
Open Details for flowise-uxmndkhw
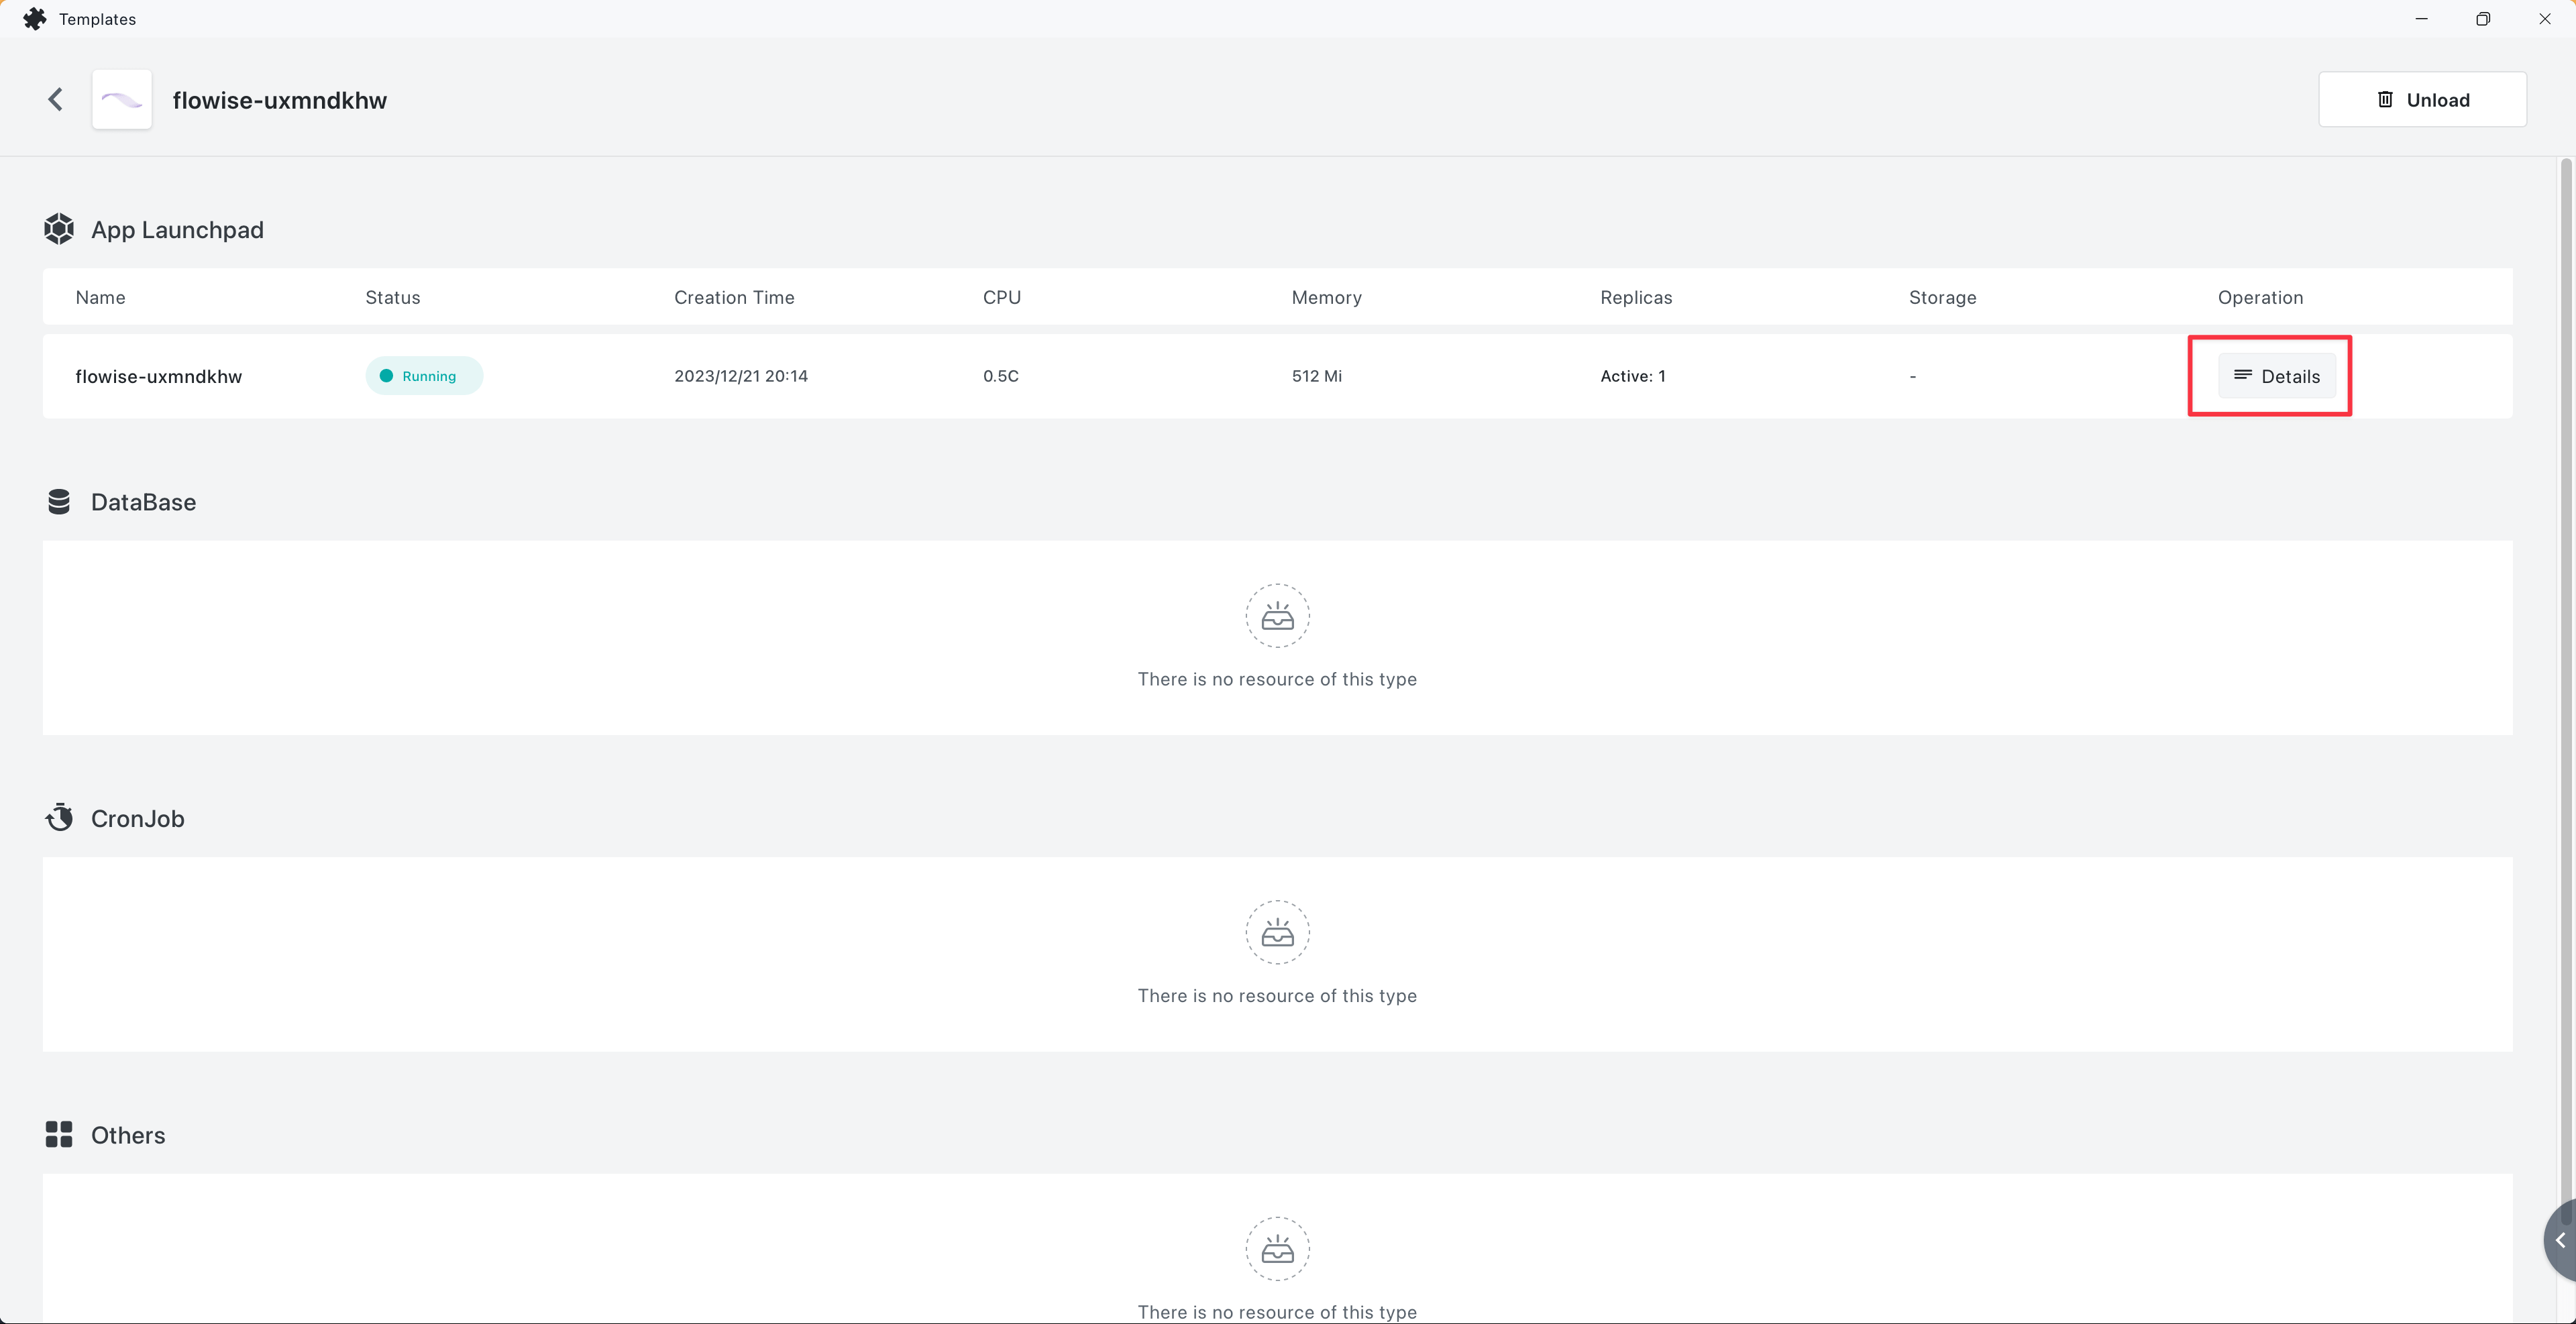[x=2276, y=376]
